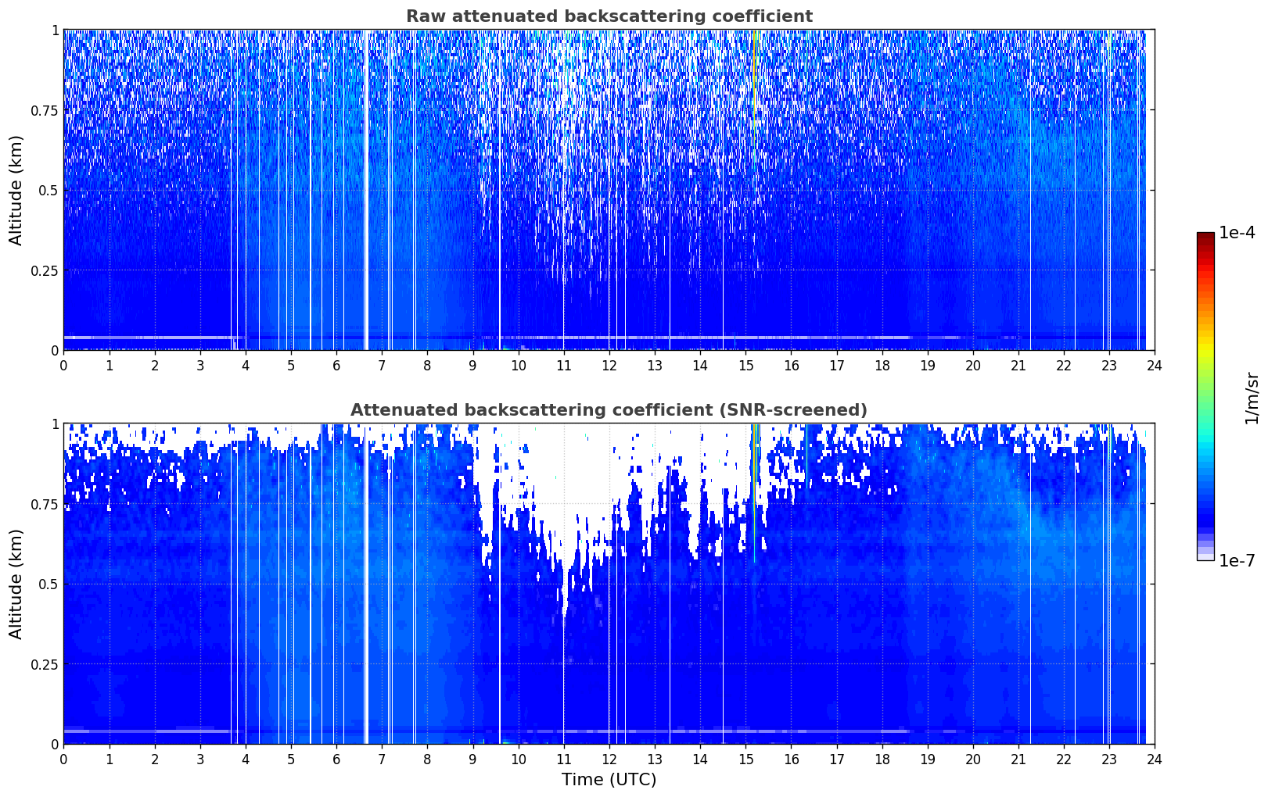This screenshot has height=797, width=1268.
Task: Select the bottom plot's "Altitude (km)" label
Action: coord(16,584)
